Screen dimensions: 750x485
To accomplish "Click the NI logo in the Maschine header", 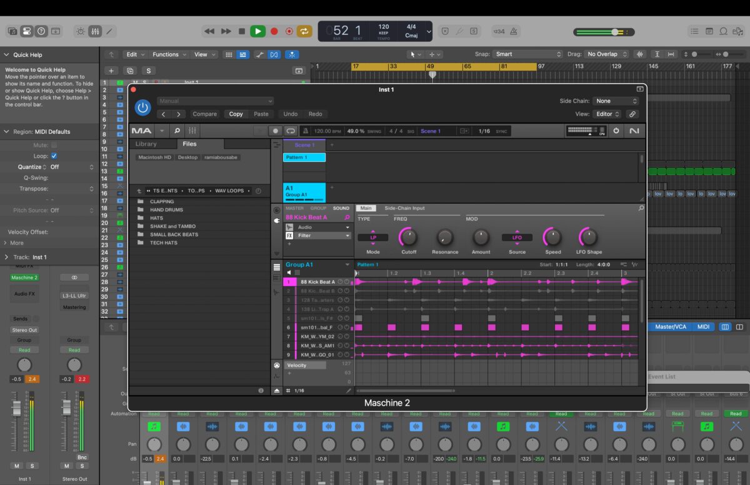I will [x=634, y=131].
